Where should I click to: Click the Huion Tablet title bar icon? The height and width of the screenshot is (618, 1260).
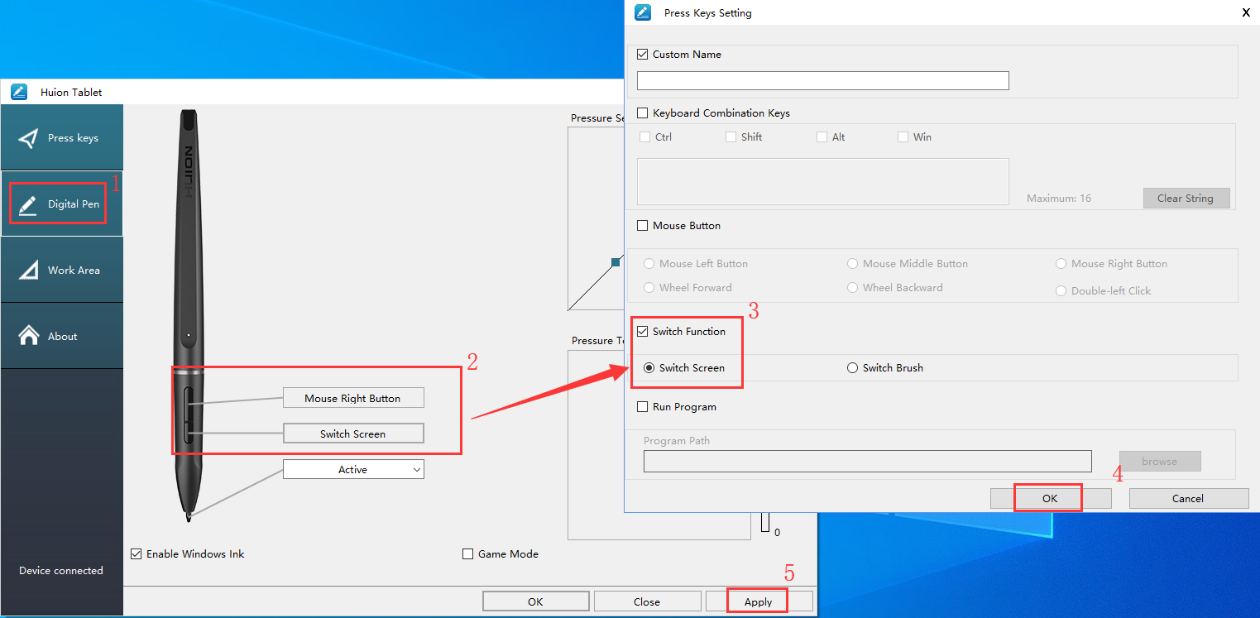point(19,92)
